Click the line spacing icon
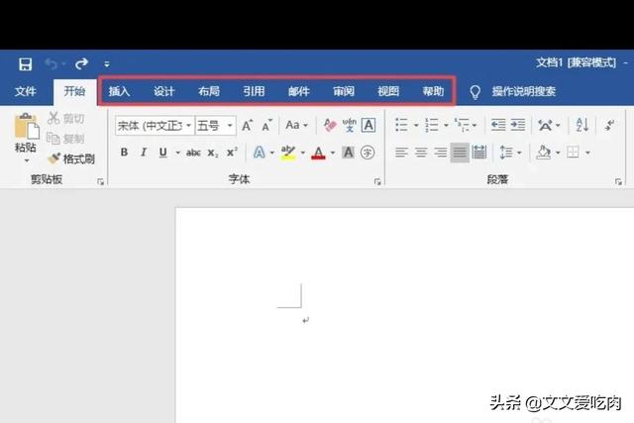Screen dimensions: 634x423 click(506, 153)
